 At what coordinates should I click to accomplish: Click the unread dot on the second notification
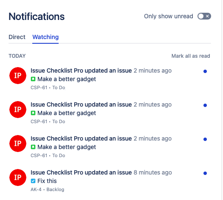[x=205, y=105]
